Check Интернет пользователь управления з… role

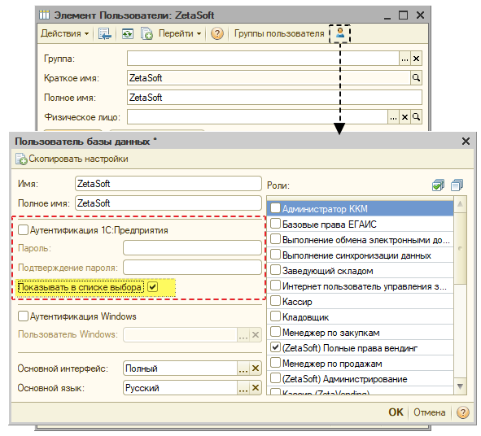pyautogui.click(x=275, y=286)
